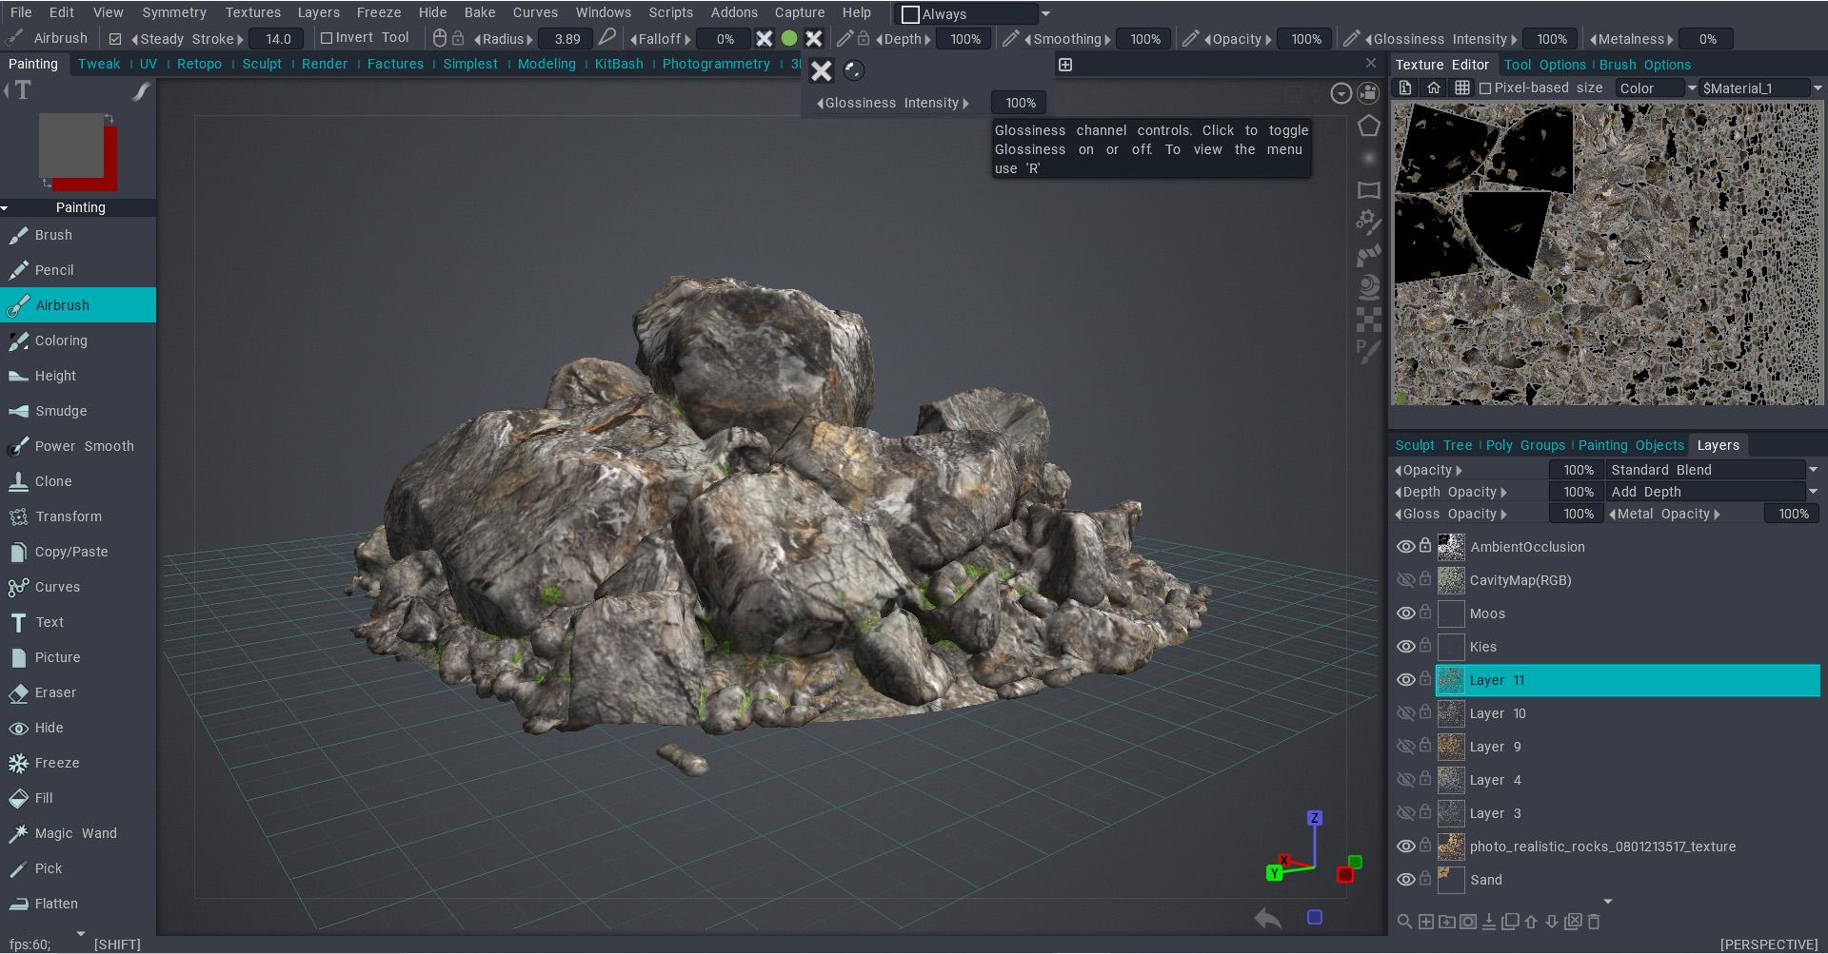
Task: Open the Brush Options tab
Action: click(x=1644, y=65)
